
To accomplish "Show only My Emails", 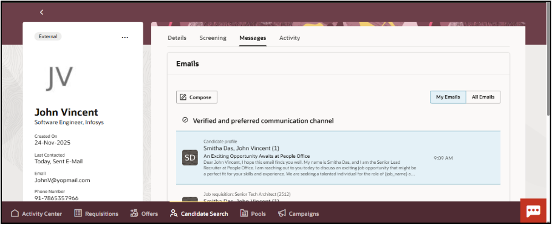I will [x=448, y=97].
